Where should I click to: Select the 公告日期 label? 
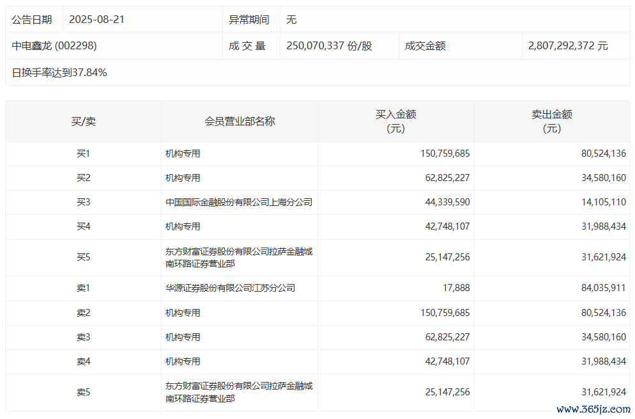tap(32, 19)
